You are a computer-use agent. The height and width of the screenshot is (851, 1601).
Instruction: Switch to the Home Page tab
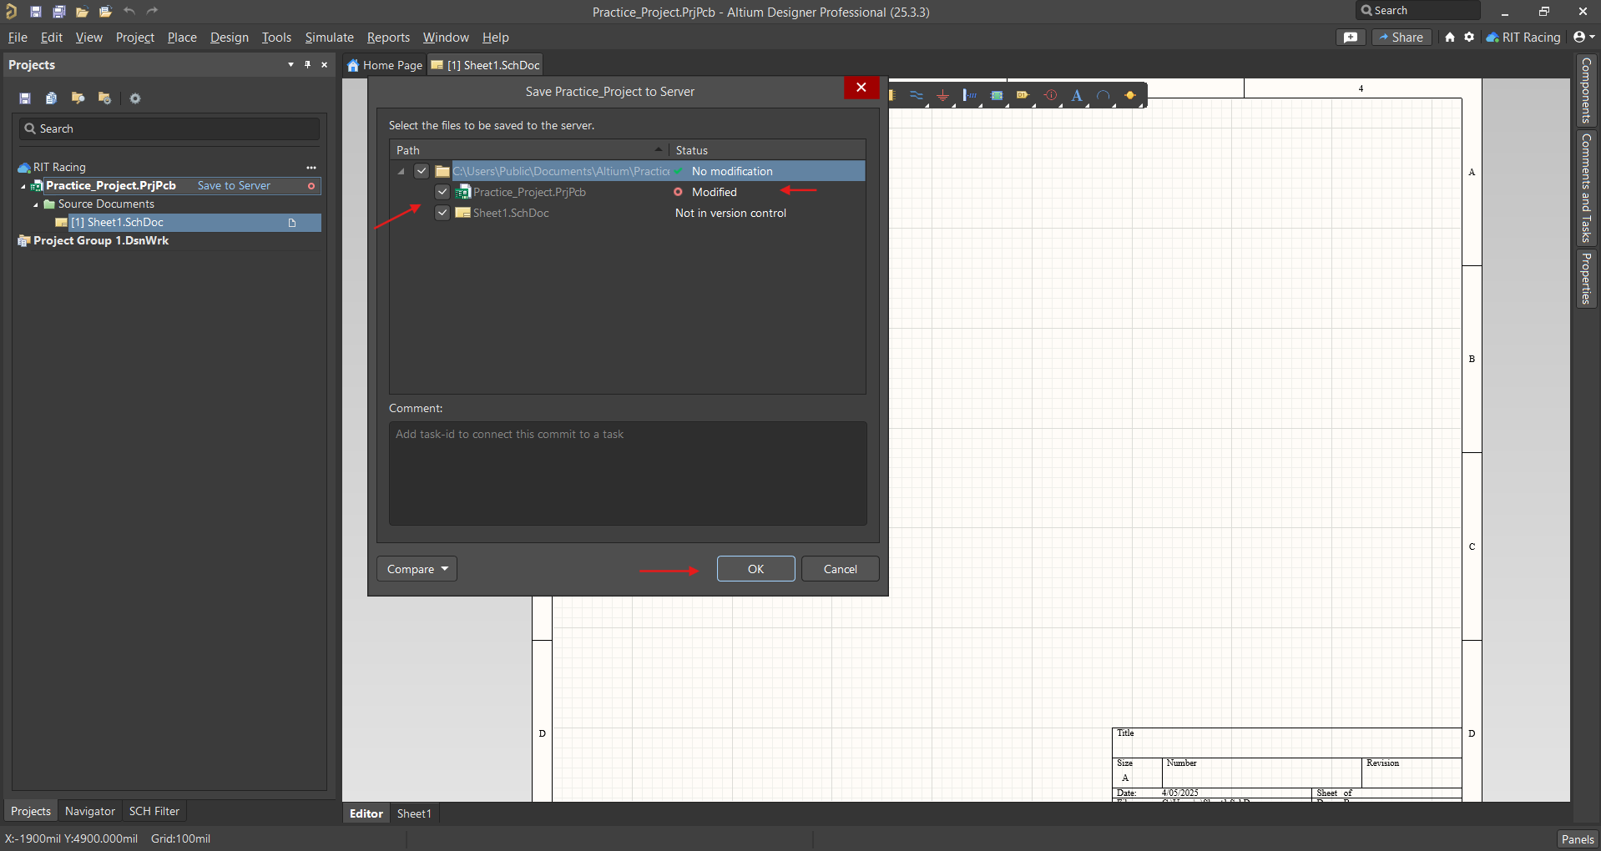pyautogui.click(x=385, y=65)
